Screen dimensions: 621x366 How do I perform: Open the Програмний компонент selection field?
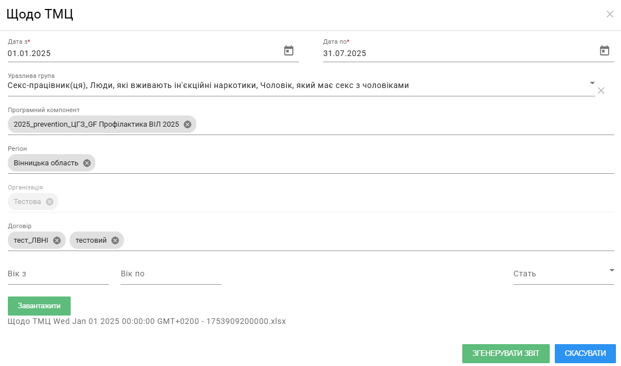pos(404,124)
